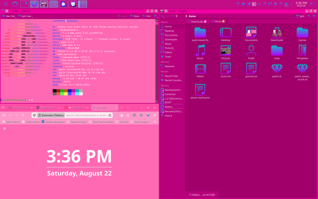
Task: Open the Most Visited bookmark
Action: click(11, 122)
